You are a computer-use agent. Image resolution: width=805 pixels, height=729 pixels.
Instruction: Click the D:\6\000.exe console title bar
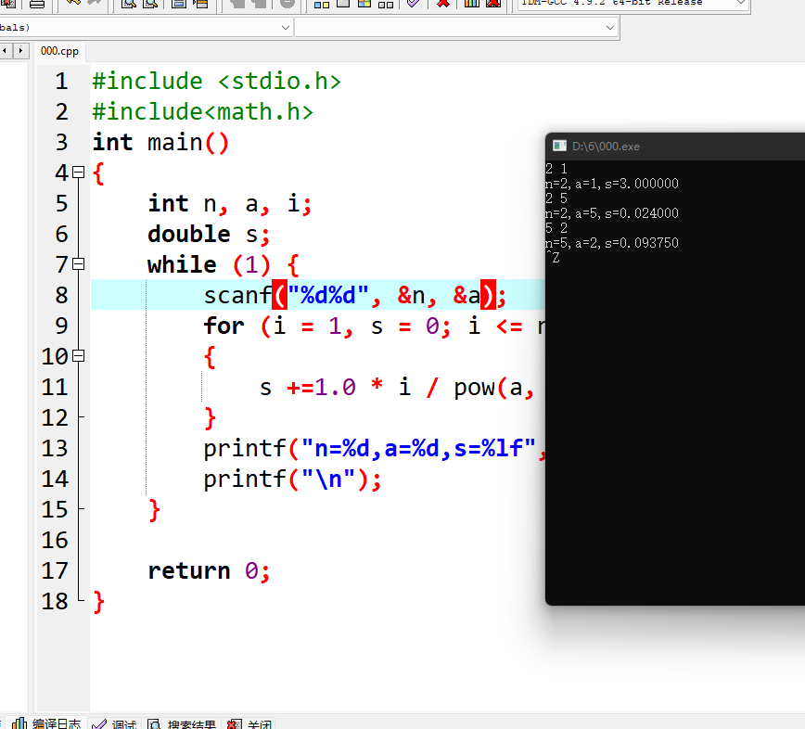[675, 147]
